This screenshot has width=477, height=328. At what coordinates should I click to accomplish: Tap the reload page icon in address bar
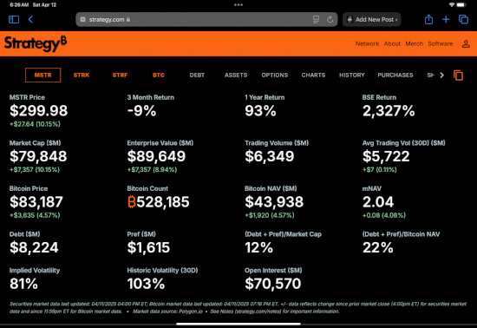(x=330, y=19)
